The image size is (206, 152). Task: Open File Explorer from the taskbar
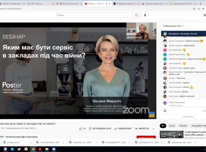[47, 149]
